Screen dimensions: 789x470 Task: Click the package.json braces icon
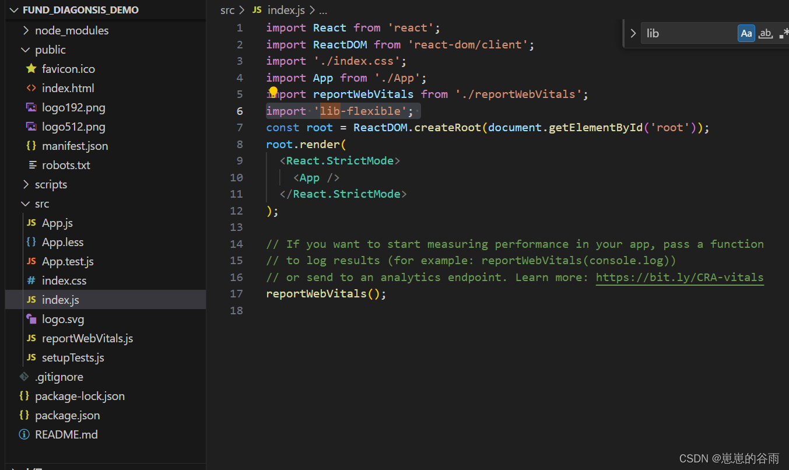point(24,415)
